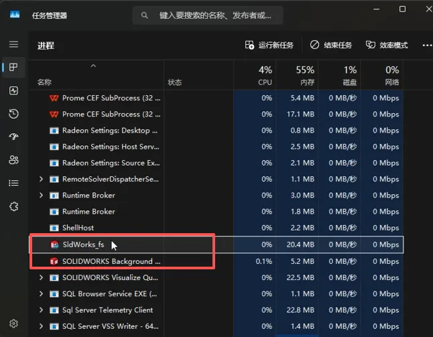
Task: Click the efficiency mode leaf icon
Action: coord(371,45)
